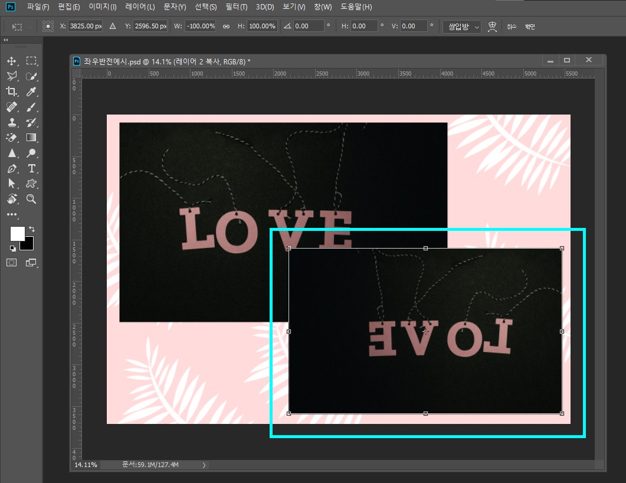This screenshot has height=483, width=626.
Task: Select the Clone Stamp tool
Action: click(12, 122)
